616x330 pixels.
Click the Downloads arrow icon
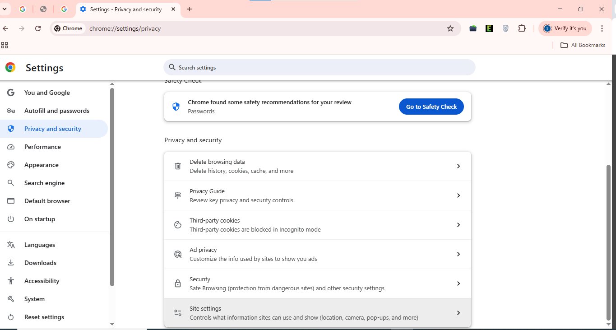(11, 263)
